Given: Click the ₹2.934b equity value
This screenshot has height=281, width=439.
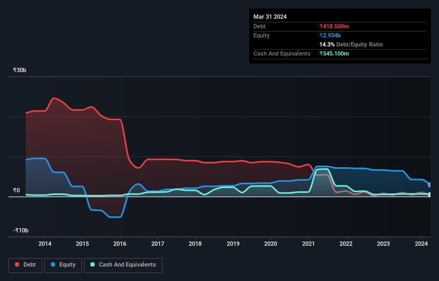Looking at the screenshot, I should pos(330,35).
